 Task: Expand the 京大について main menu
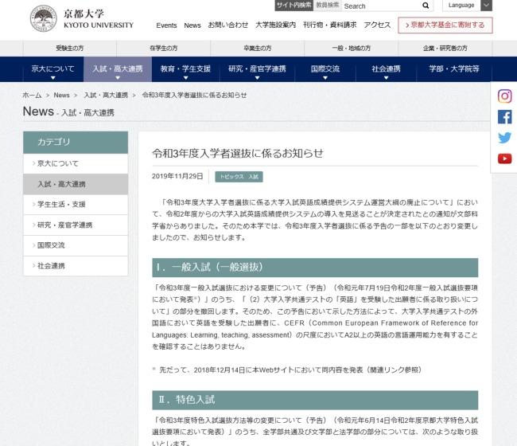click(52, 69)
